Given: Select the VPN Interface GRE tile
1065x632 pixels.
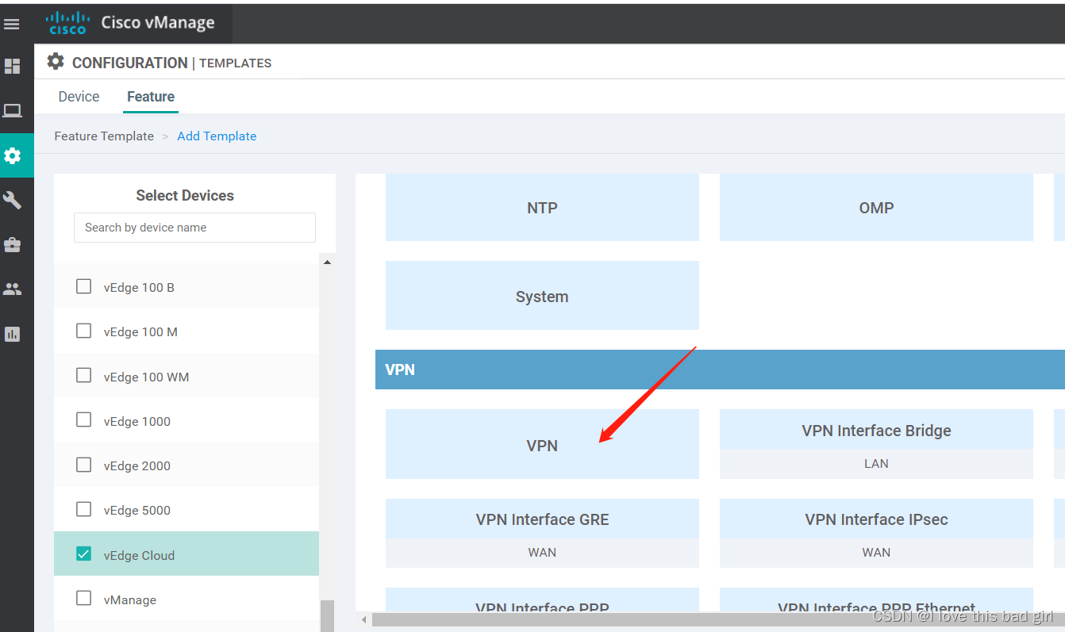Looking at the screenshot, I should [x=542, y=533].
